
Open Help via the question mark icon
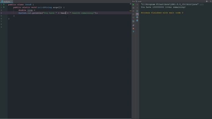tap(133, 32)
